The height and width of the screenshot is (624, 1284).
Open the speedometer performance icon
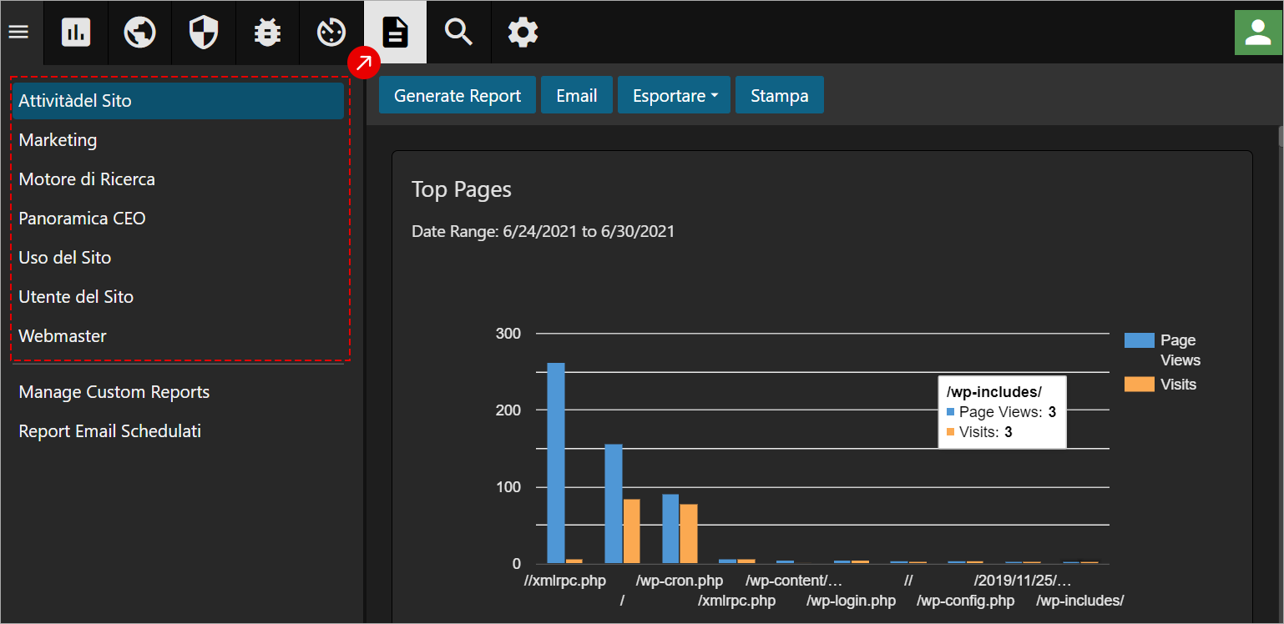click(x=331, y=32)
